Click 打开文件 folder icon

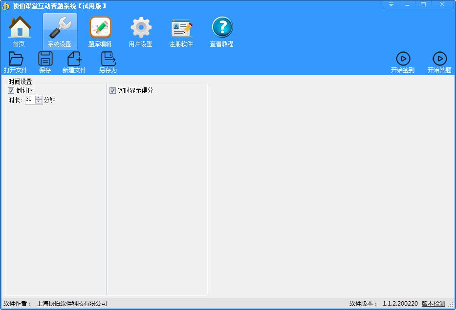(16, 62)
